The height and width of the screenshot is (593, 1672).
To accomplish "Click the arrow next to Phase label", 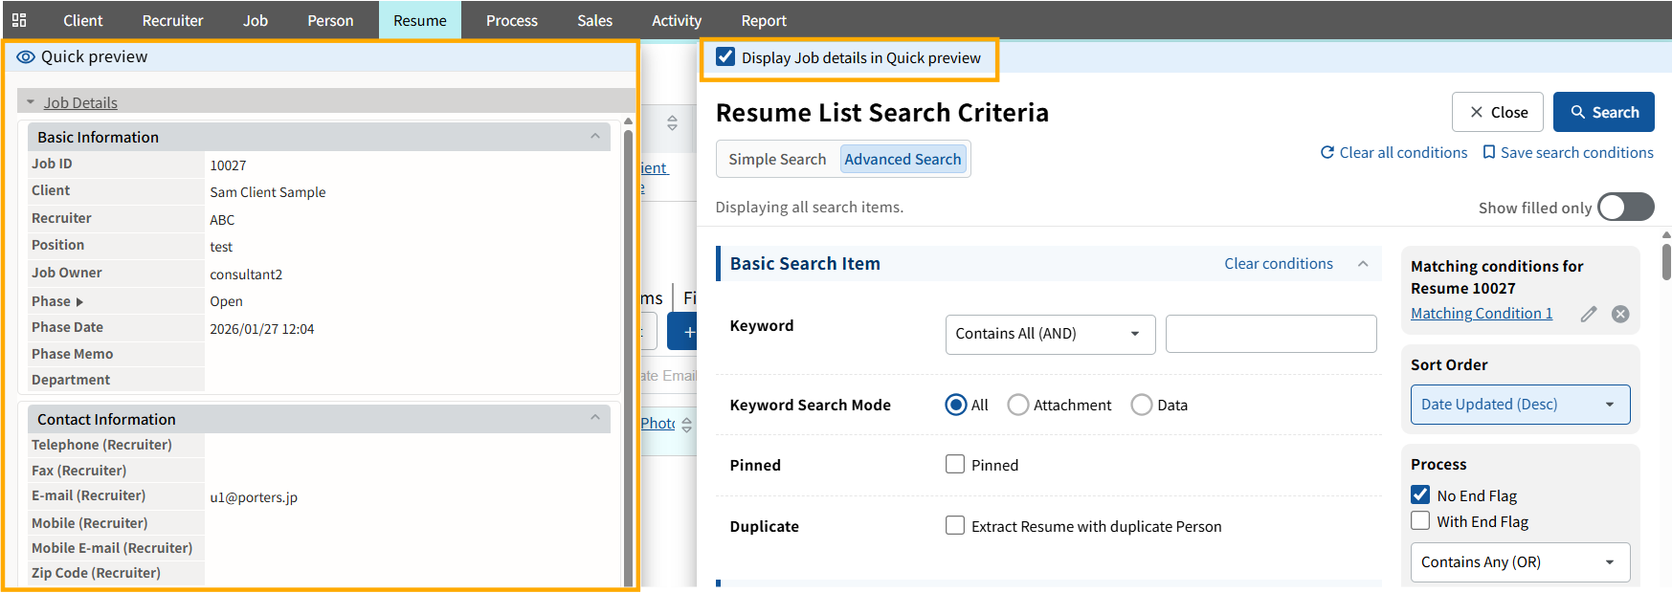I will (79, 302).
